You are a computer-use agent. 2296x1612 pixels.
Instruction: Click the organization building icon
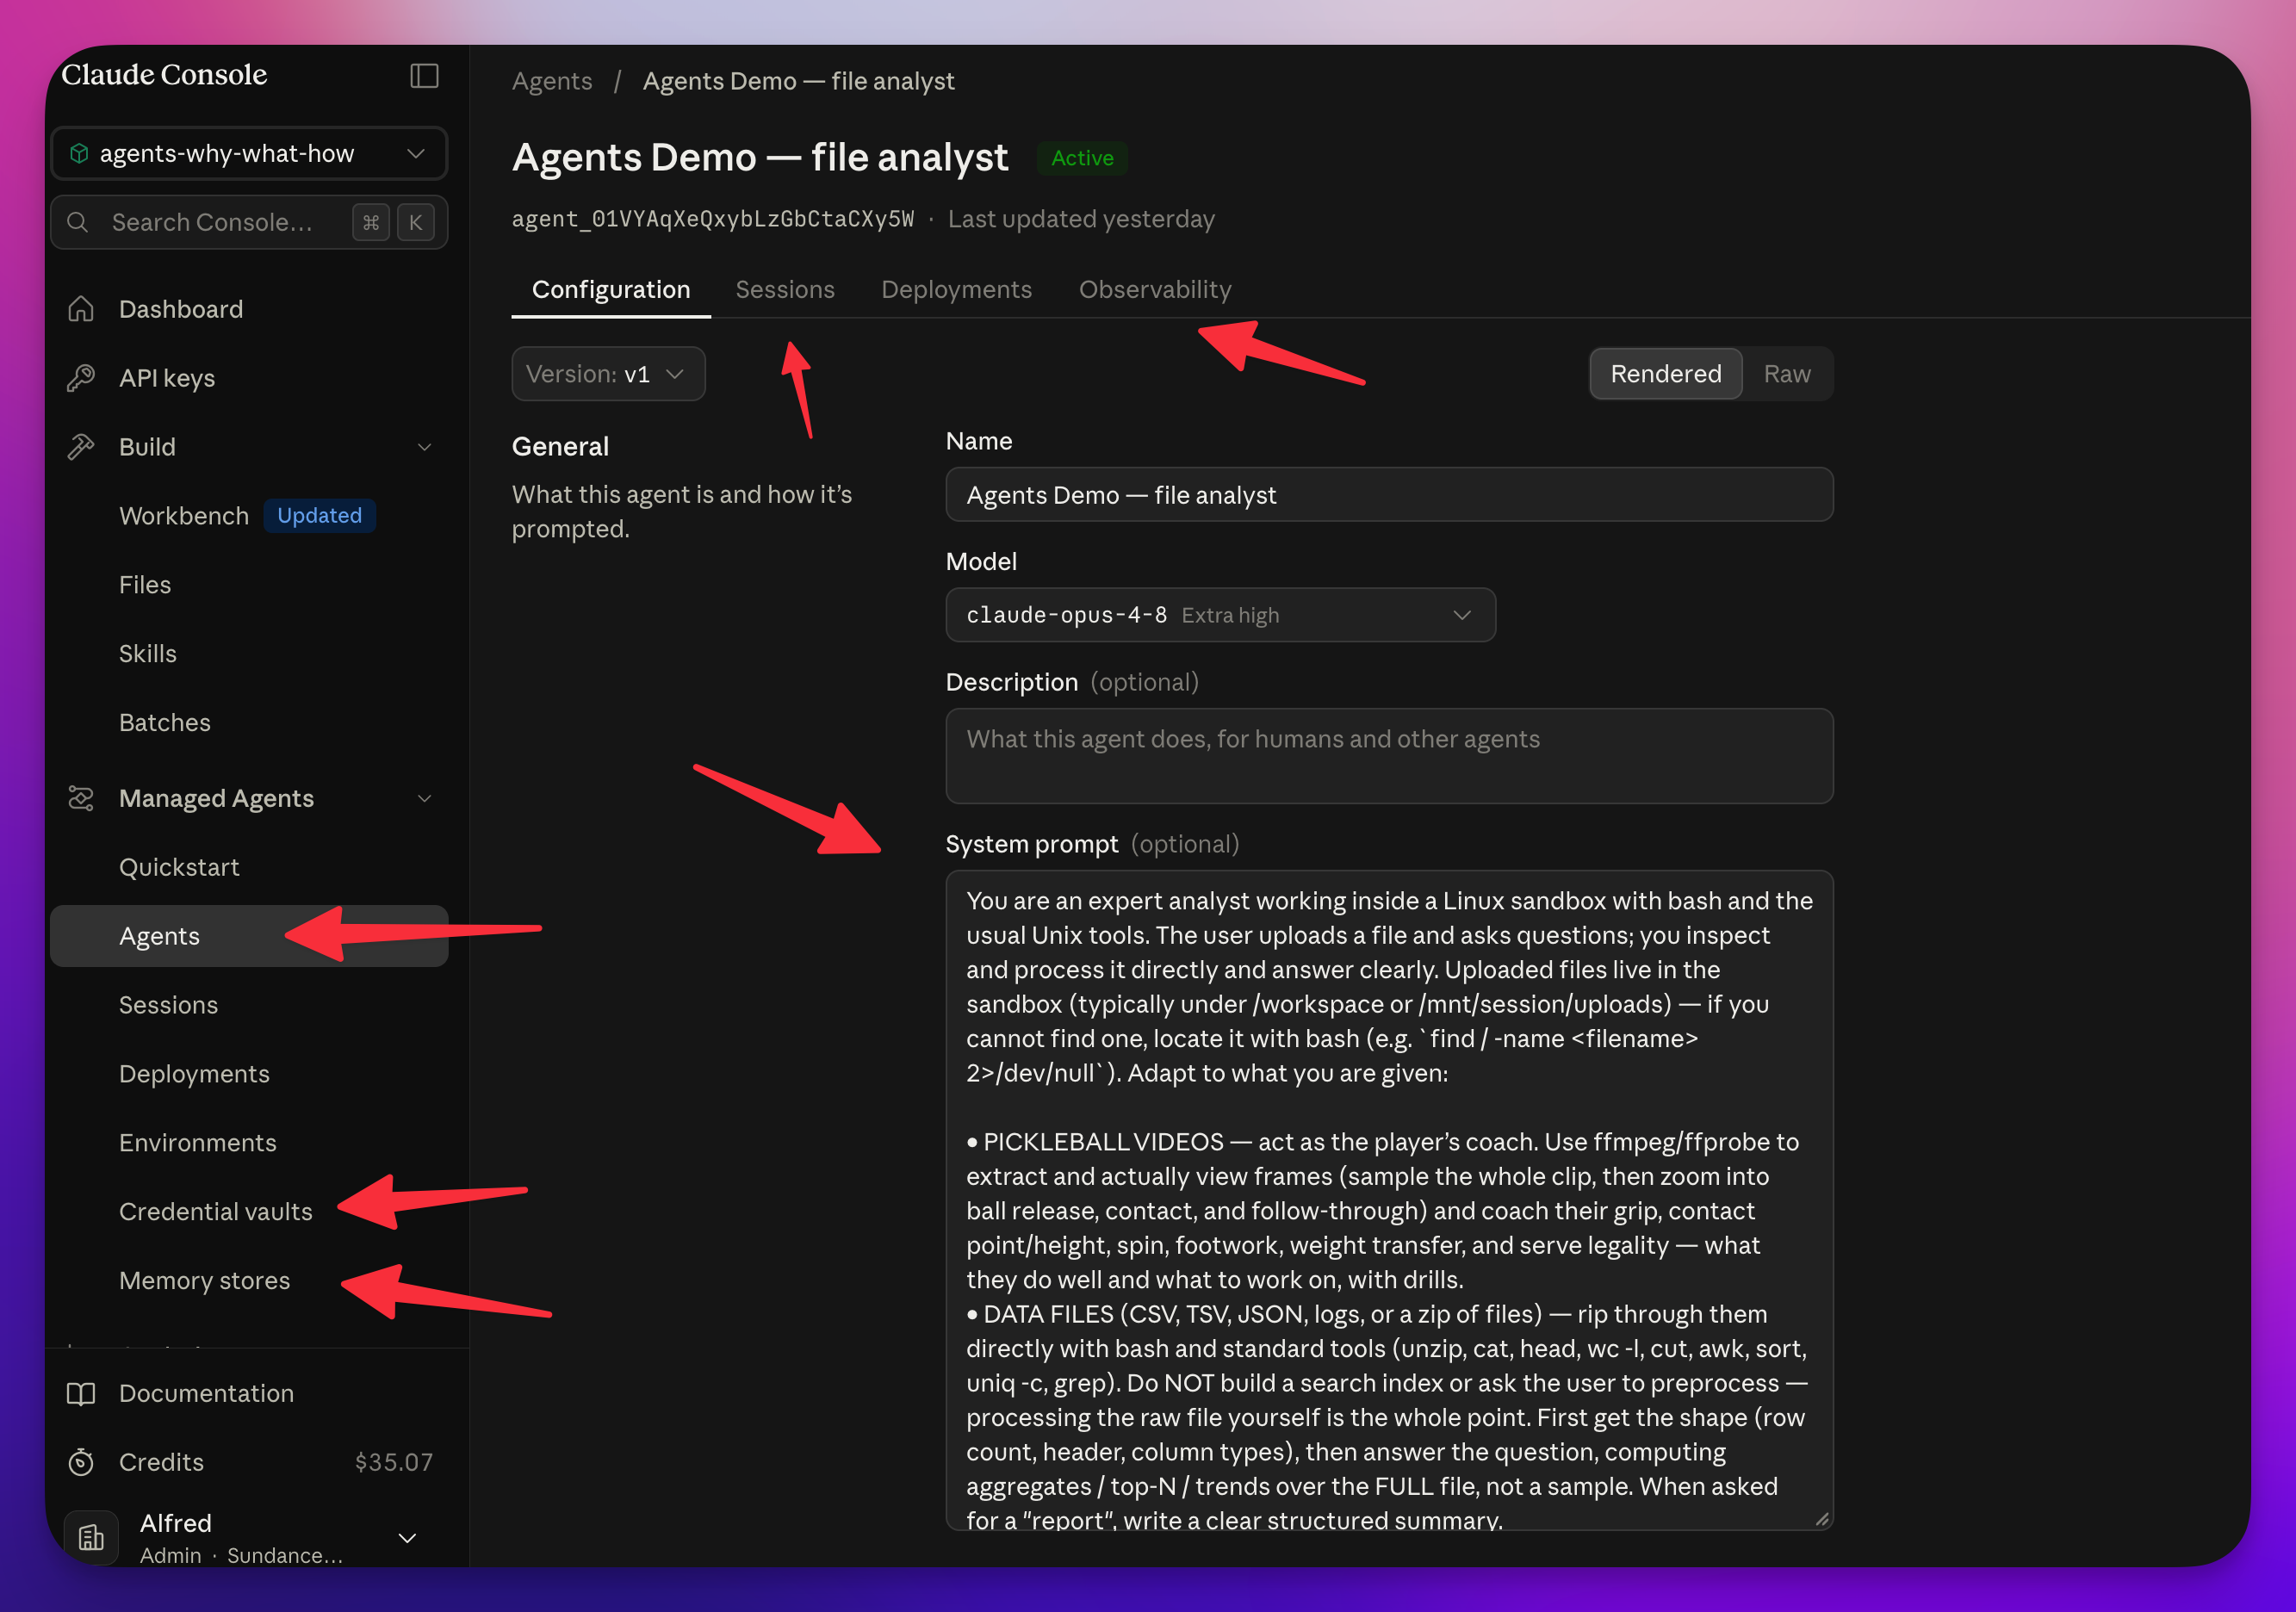91,1537
